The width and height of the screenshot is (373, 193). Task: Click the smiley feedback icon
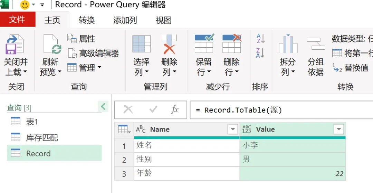coord(25,5)
